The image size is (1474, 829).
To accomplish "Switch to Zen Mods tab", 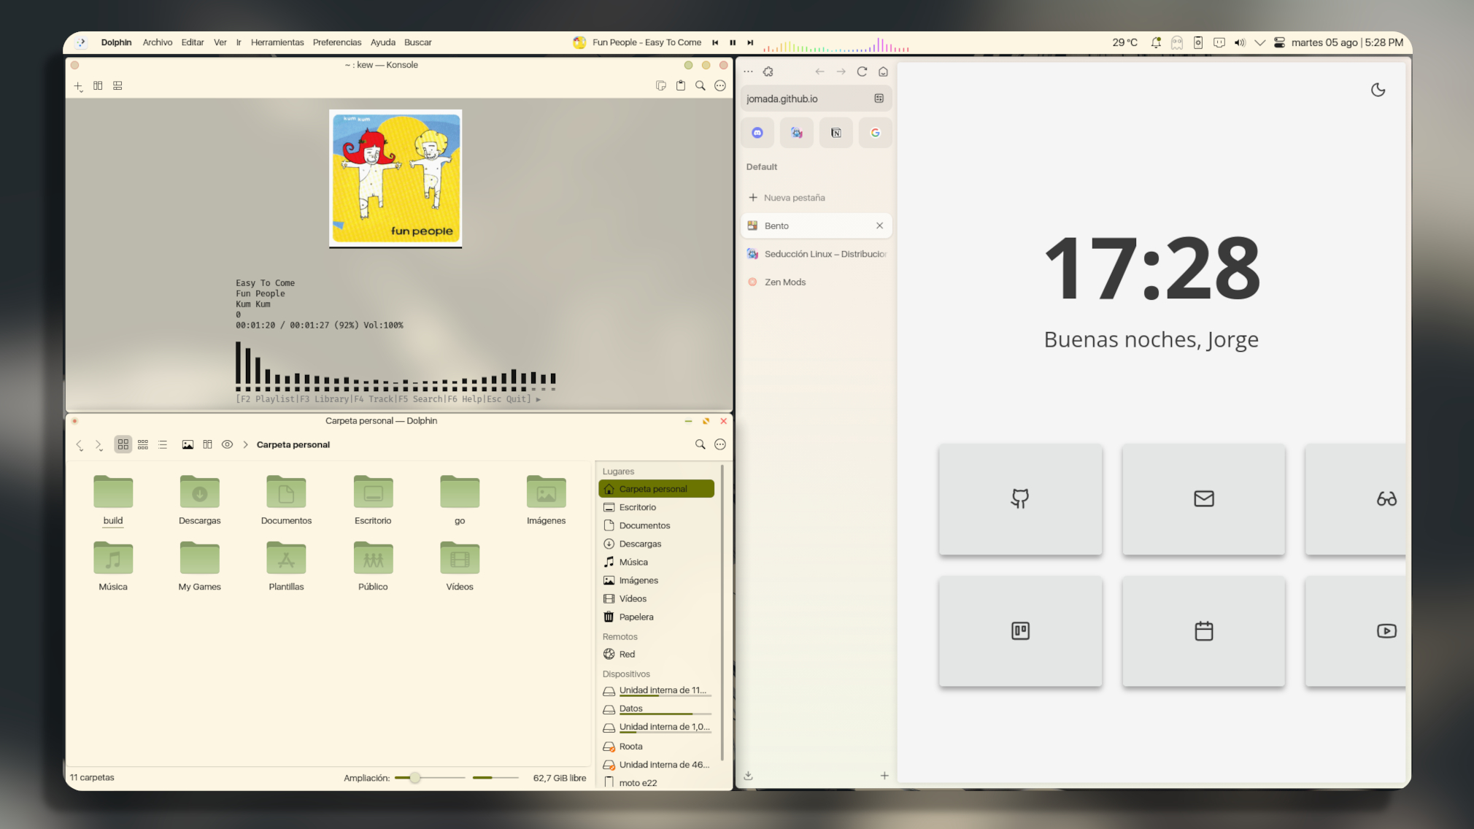I will click(816, 282).
